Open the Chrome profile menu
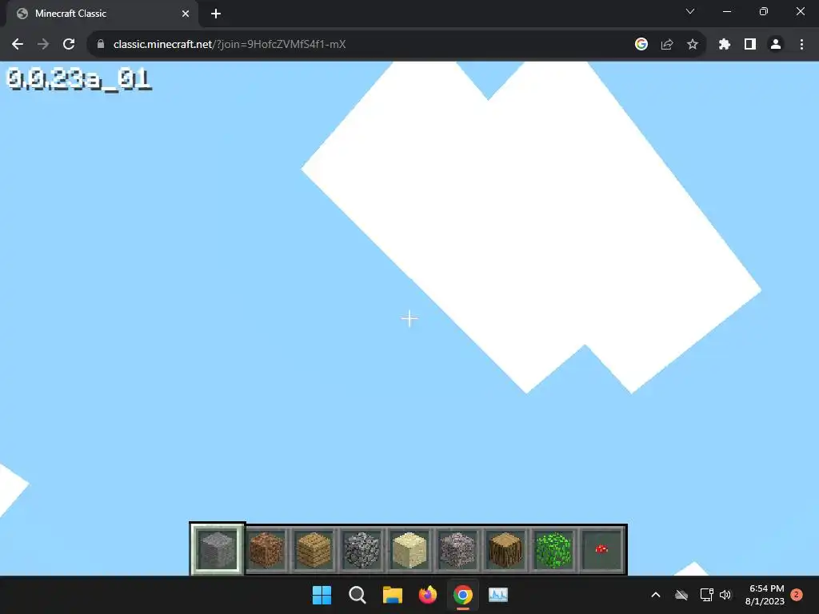The width and height of the screenshot is (819, 614). pyautogui.click(x=776, y=45)
